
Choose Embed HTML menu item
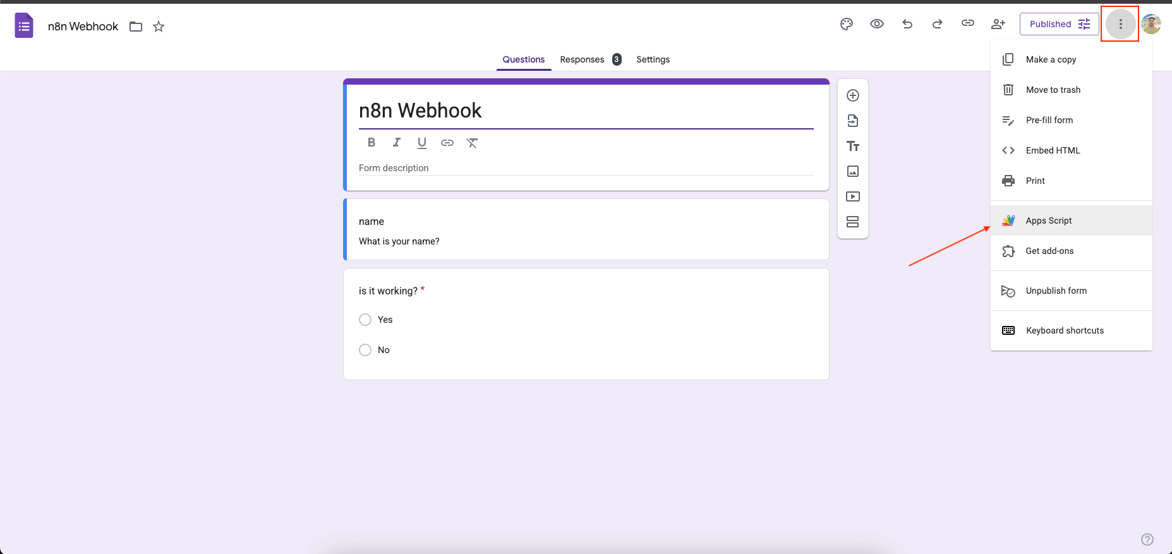point(1072,150)
